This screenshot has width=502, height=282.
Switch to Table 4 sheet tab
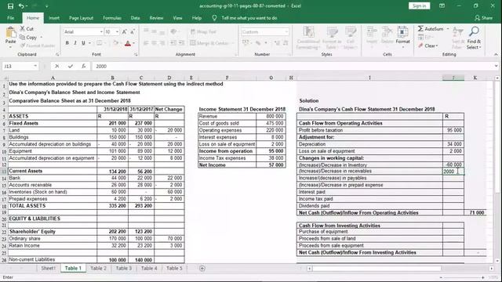click(149, 268)
